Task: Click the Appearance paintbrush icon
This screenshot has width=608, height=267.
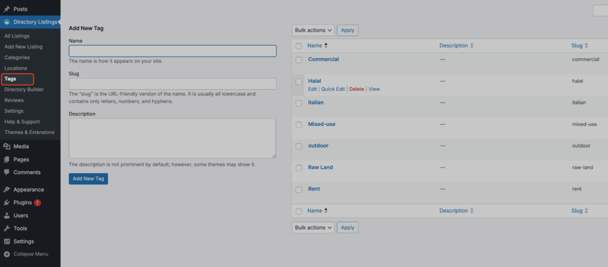Action: pos(7,190)
